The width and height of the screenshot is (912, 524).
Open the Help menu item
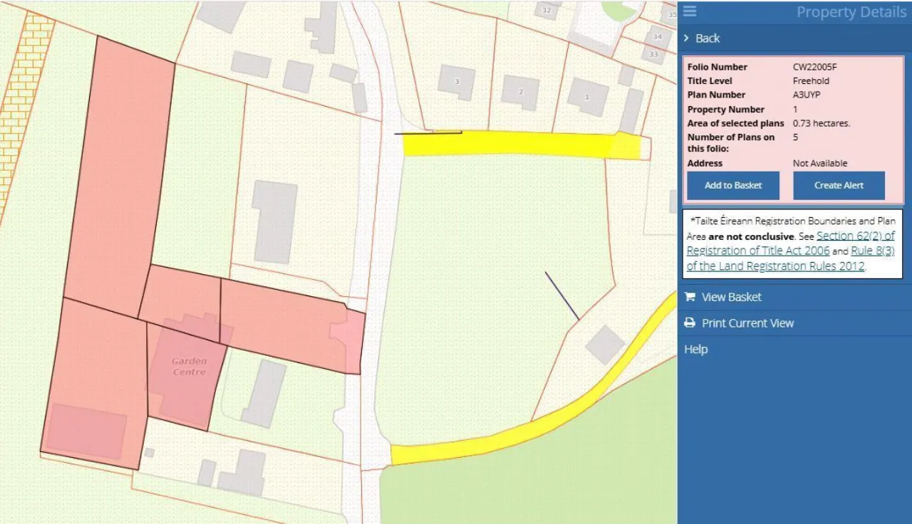[696, 349]
